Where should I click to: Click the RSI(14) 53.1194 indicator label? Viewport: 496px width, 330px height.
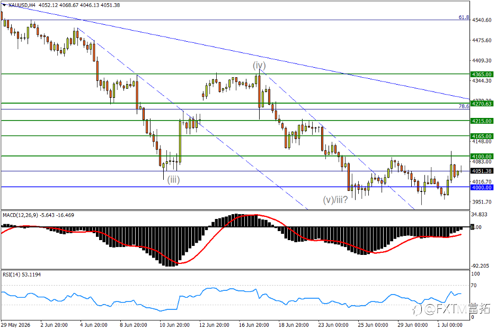(x=22, y=275)
